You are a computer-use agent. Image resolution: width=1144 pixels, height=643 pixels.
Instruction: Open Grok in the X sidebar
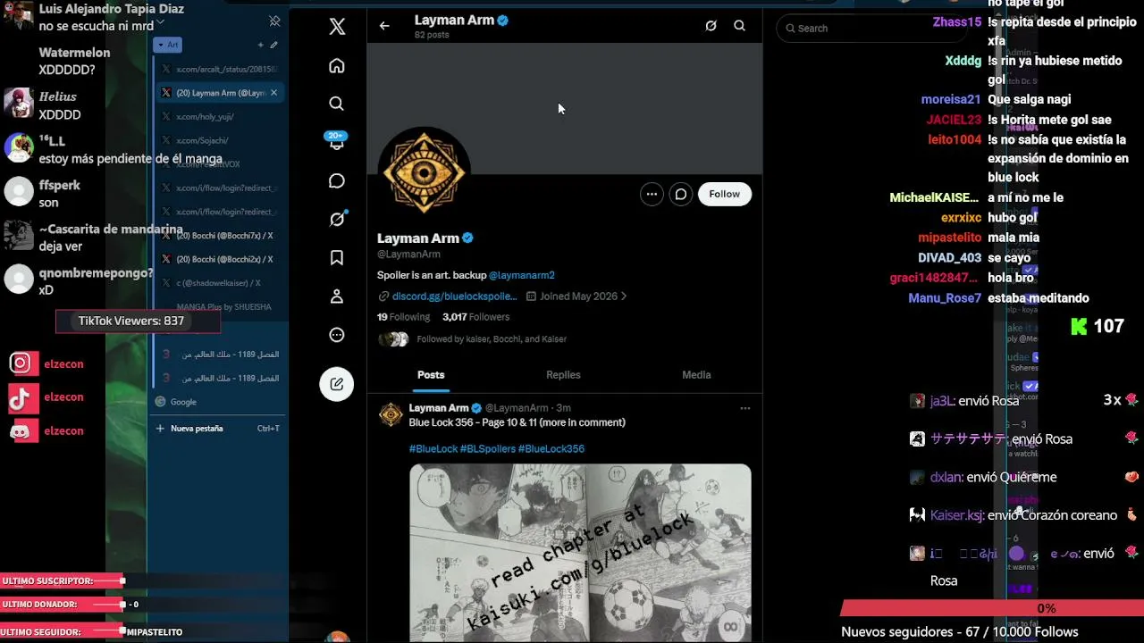point(337,220)
